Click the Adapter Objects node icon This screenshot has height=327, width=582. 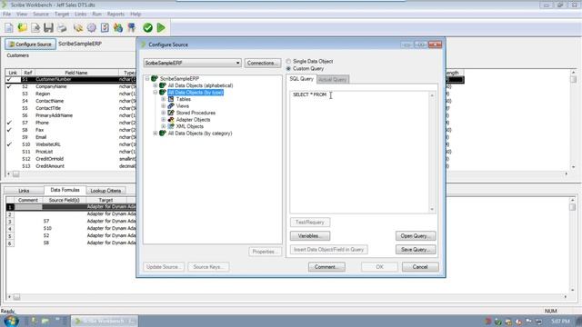click(171, 120)
